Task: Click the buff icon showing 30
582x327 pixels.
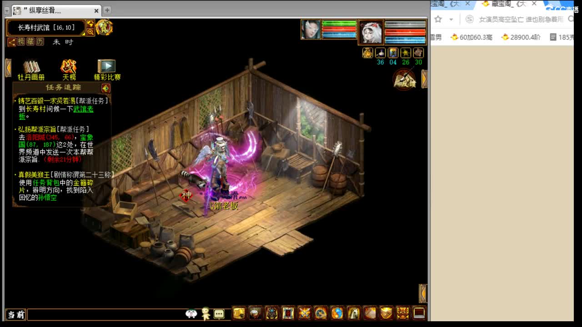Action: click(418, 53)
